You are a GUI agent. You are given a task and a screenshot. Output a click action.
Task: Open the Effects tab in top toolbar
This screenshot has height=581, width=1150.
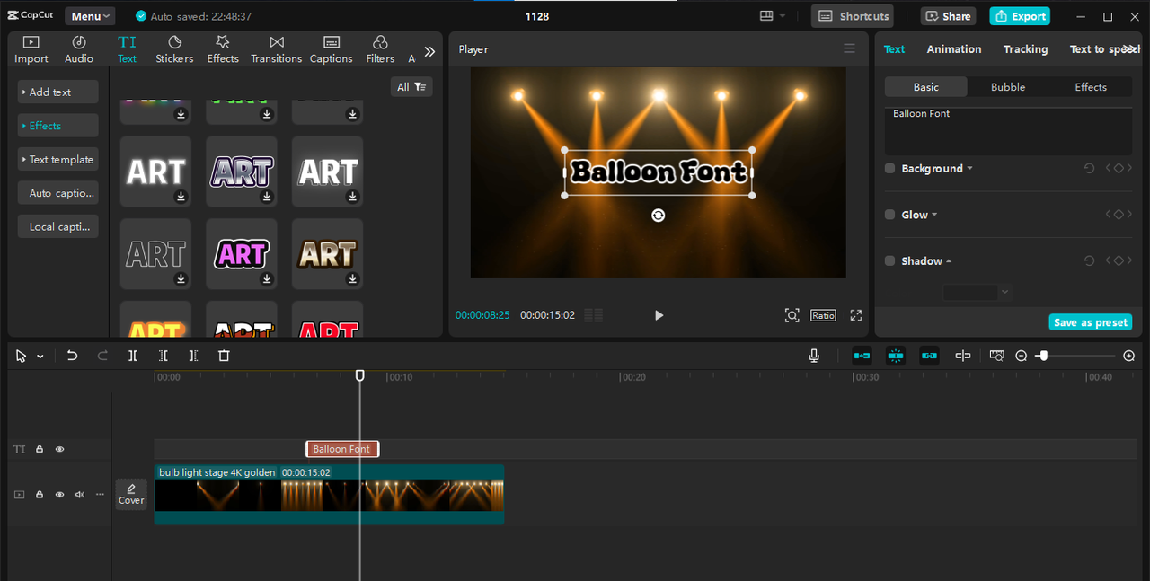point(223,49)
